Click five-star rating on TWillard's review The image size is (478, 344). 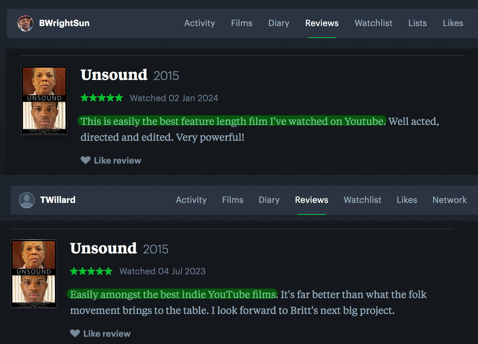[x=91, y=271]
